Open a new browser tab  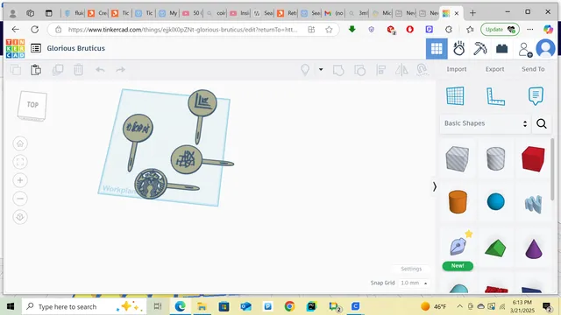[472, 13]
